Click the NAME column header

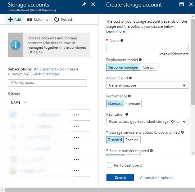[x=16, y=102]
